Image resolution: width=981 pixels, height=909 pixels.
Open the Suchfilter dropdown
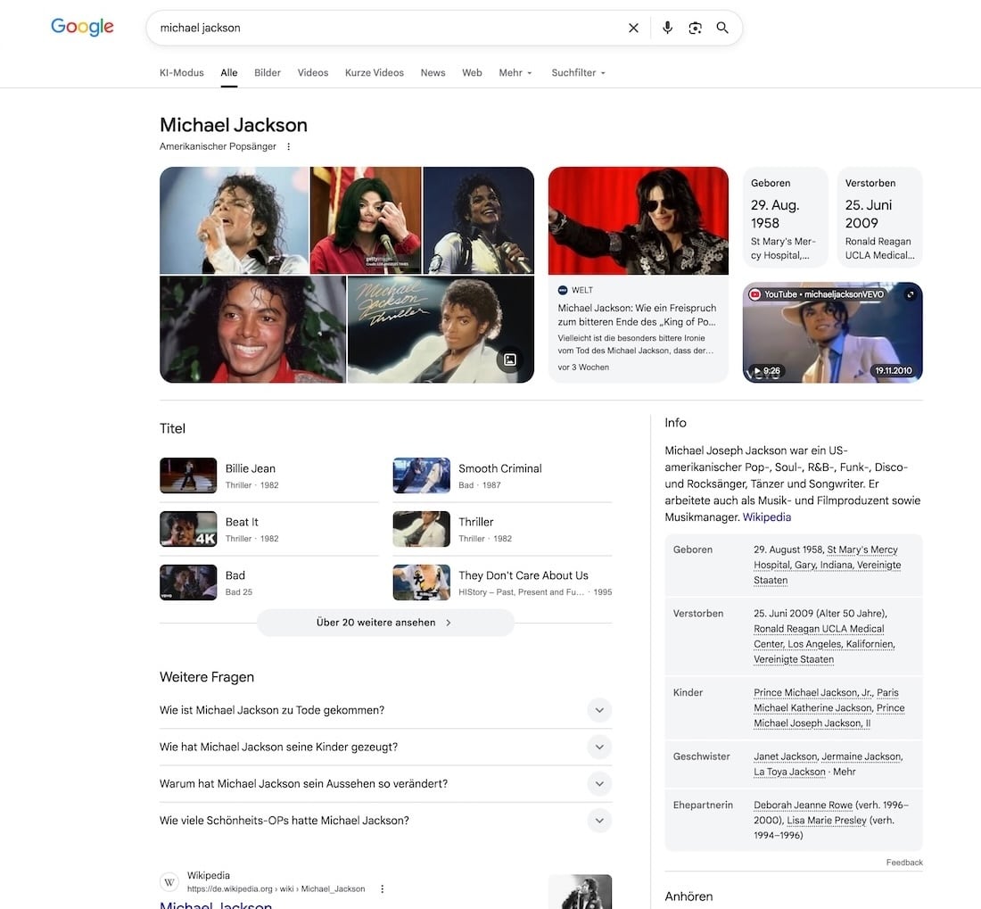(578, 72)
